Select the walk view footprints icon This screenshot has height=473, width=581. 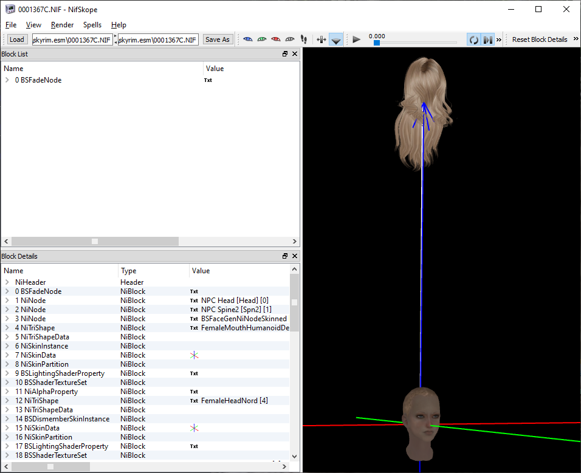click(304, 39)
